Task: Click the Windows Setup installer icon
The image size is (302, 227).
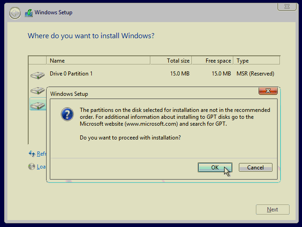Action: 29,12
